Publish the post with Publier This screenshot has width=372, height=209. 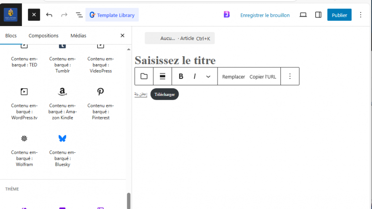pos(339,15)
